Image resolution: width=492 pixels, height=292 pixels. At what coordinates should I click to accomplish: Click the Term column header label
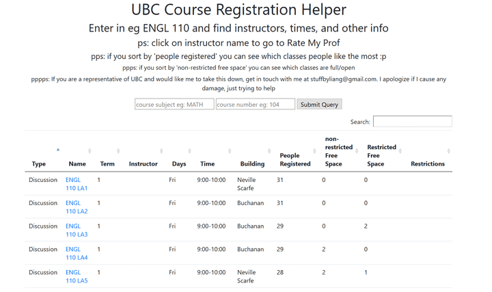point(107,164)
